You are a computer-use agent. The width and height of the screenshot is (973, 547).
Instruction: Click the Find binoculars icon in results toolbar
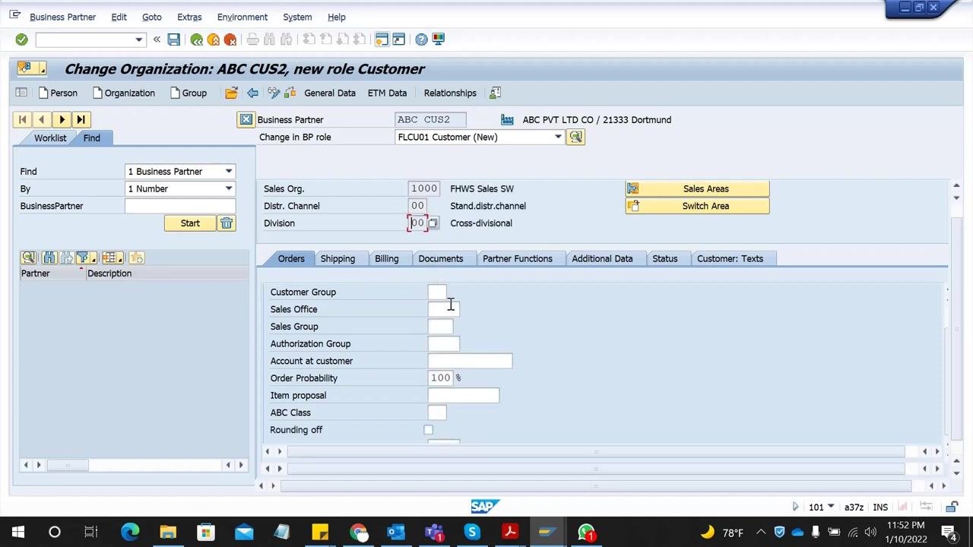pos(49,258)
